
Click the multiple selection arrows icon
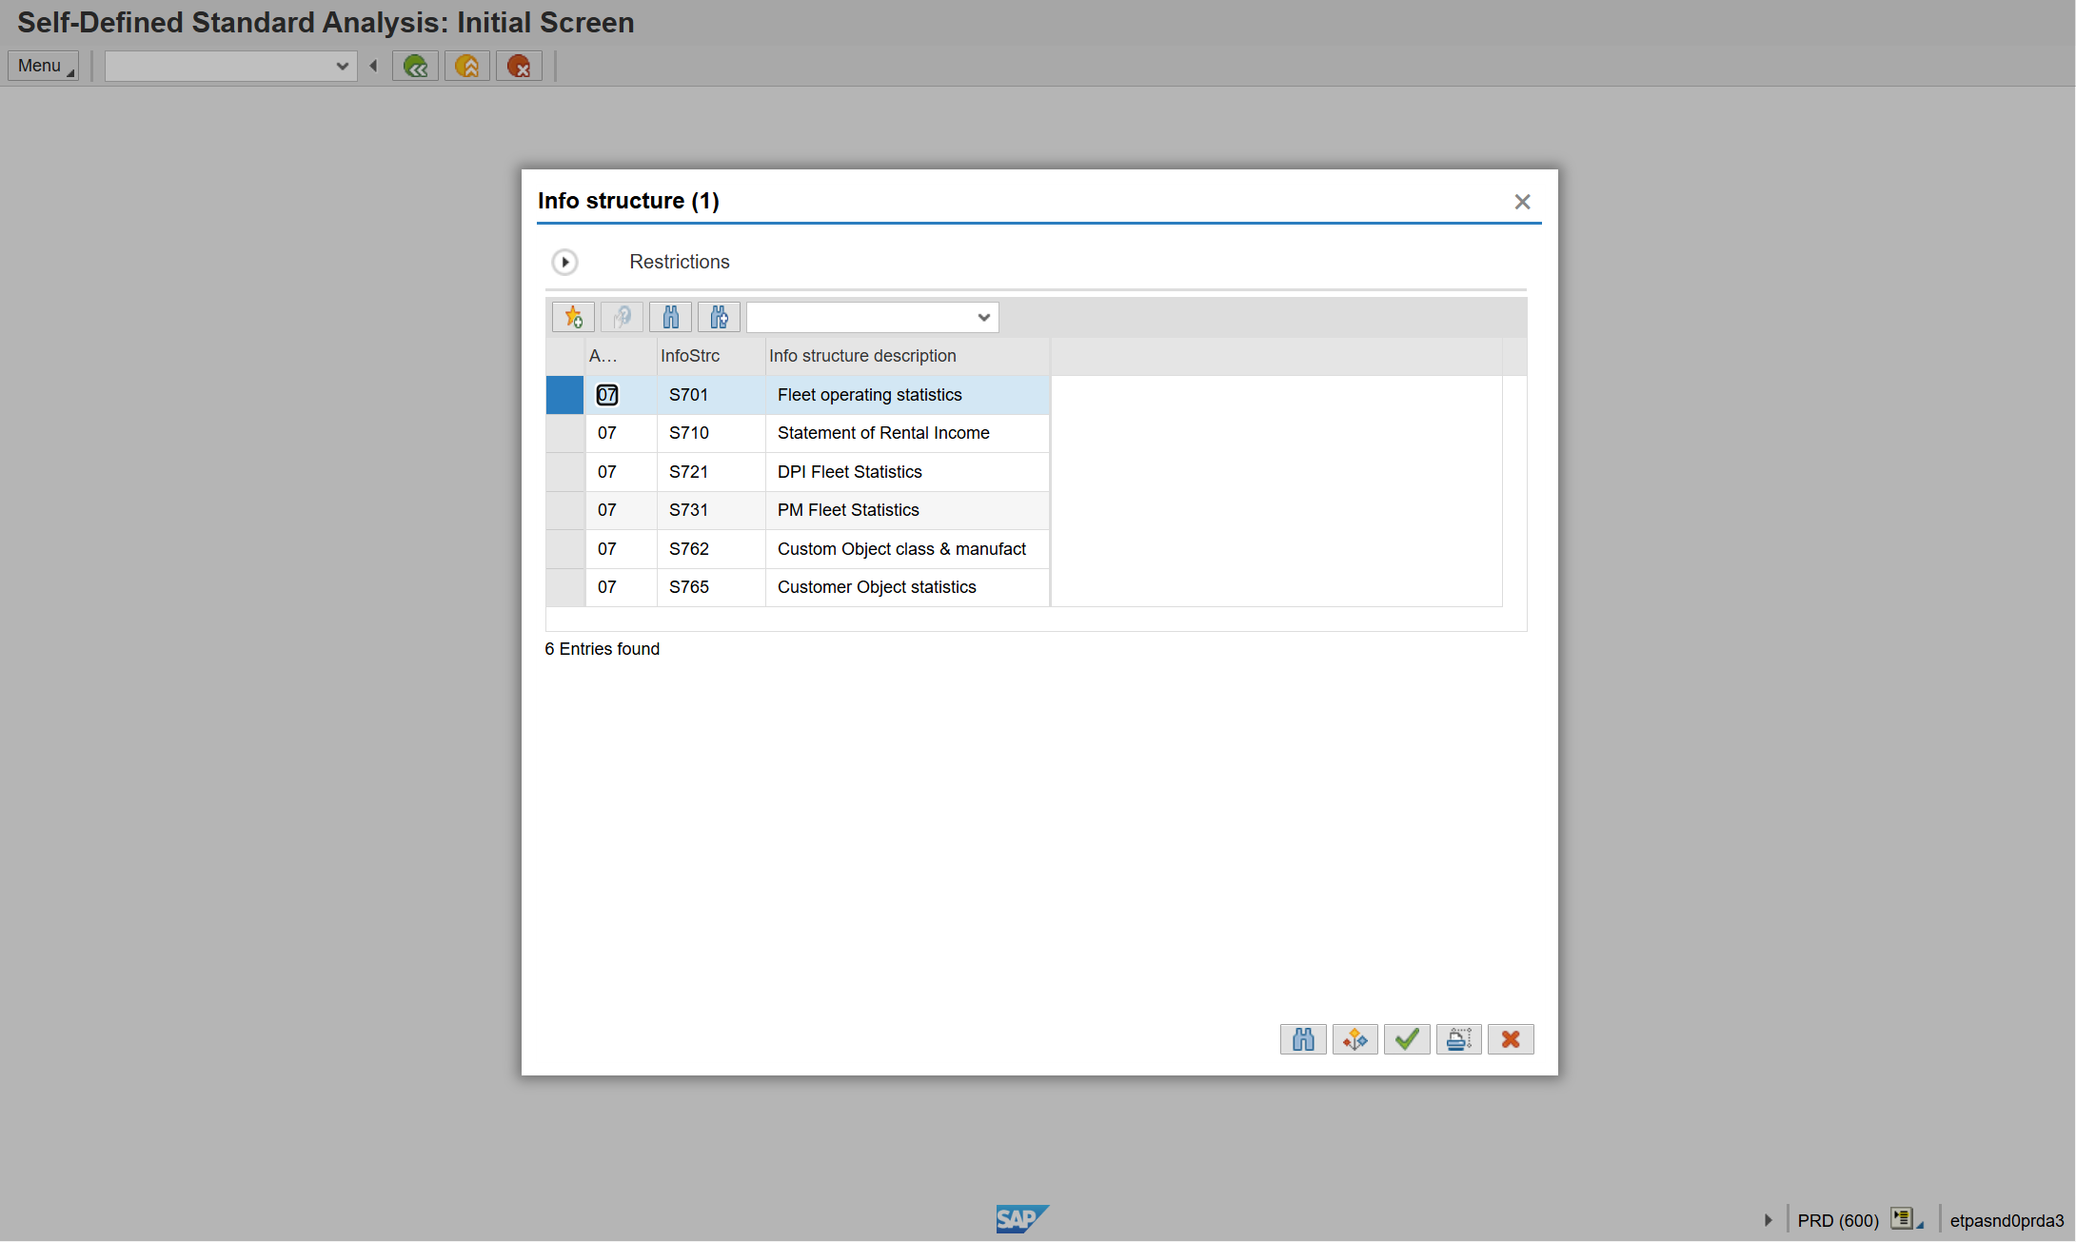pos(1355,1039)
